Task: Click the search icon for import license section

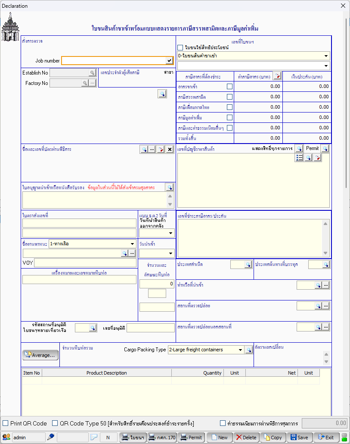Action: click(x=170, y=187)
